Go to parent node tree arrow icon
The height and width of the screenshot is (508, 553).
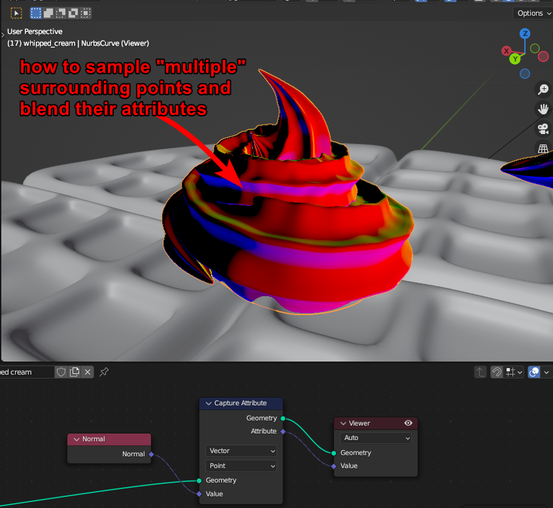[x=480, y=372]
